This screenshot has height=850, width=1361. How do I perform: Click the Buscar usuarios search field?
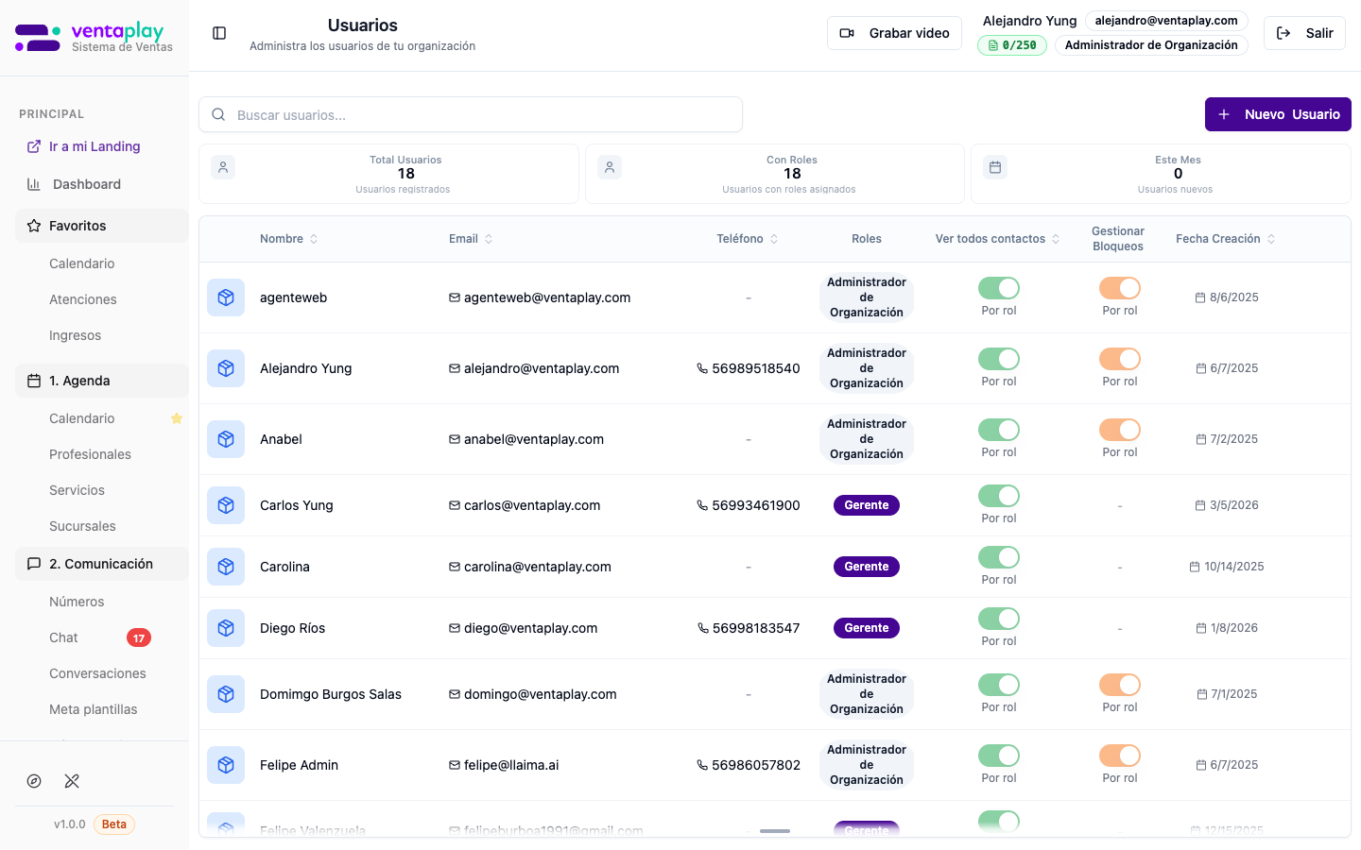pos(471,115)
